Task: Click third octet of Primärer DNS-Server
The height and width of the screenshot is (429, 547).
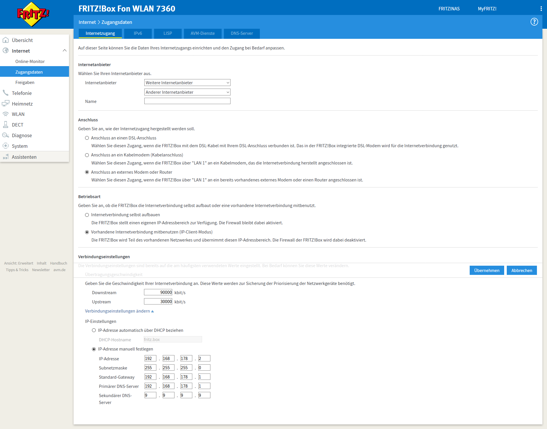Action: pos(186,386)
